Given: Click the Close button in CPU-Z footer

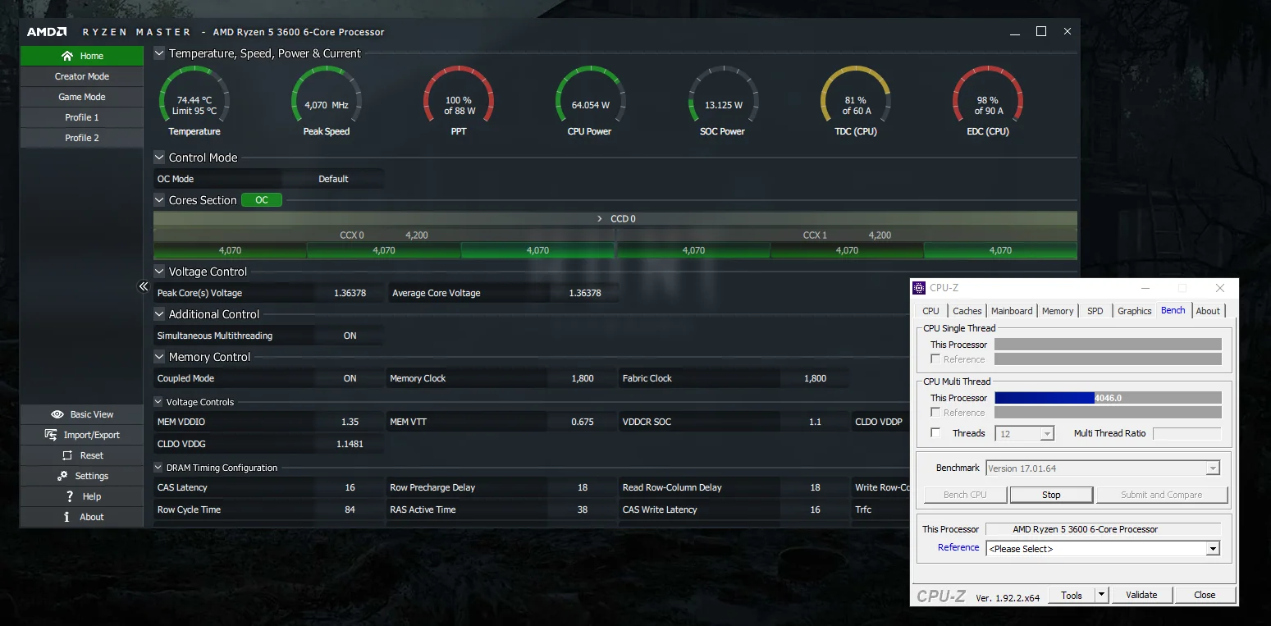Looking at the screenshot, I should [x=1205, y=595].
